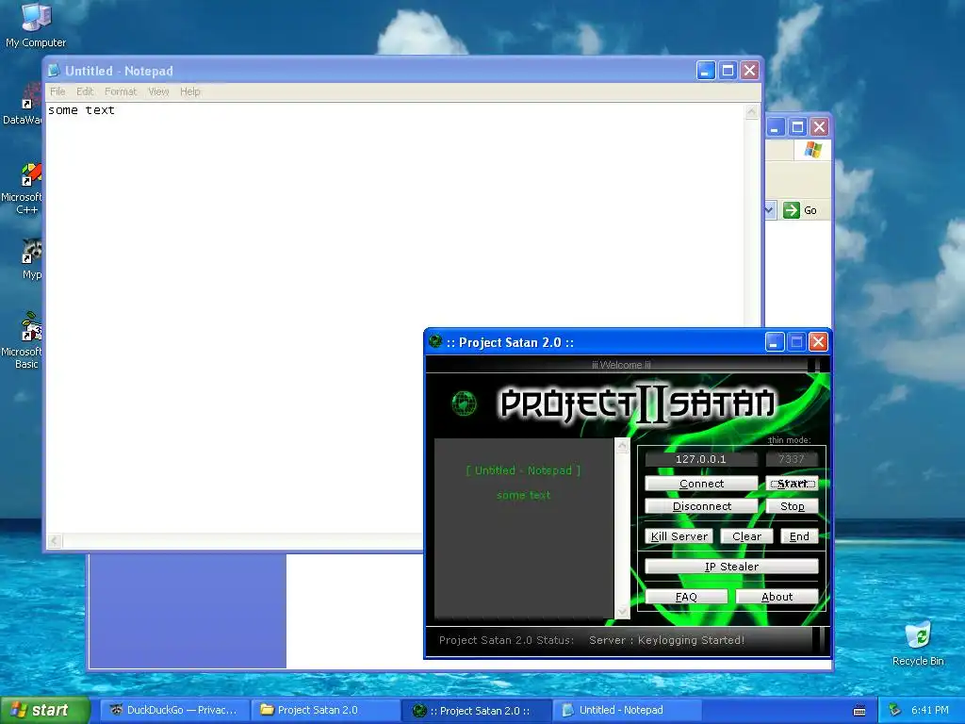Click the Project Satan title bar icon

click(x=435, y=341)
